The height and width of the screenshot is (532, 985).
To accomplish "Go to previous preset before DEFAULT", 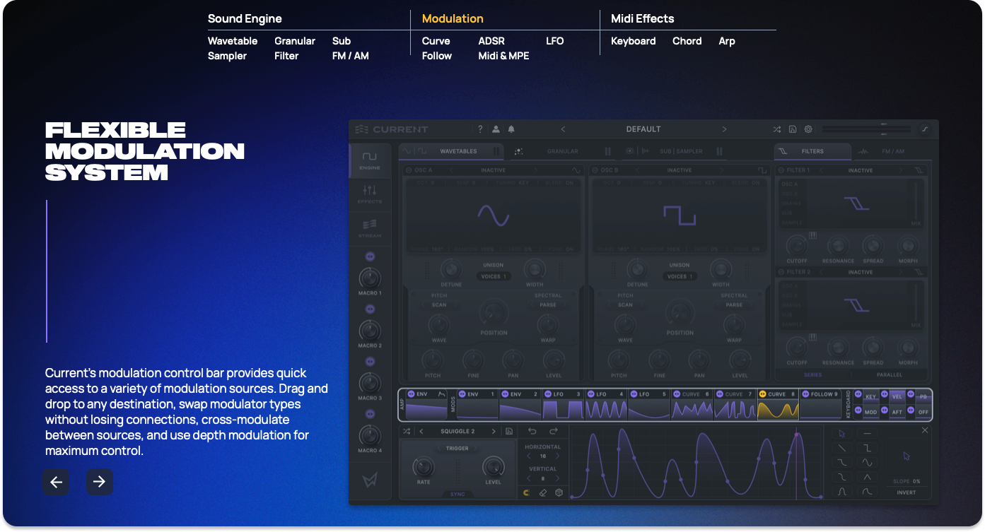I will click(563, 129).
